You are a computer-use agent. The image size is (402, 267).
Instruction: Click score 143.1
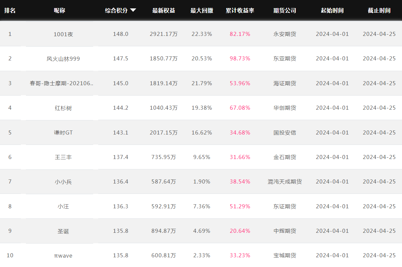coord(120,133)
